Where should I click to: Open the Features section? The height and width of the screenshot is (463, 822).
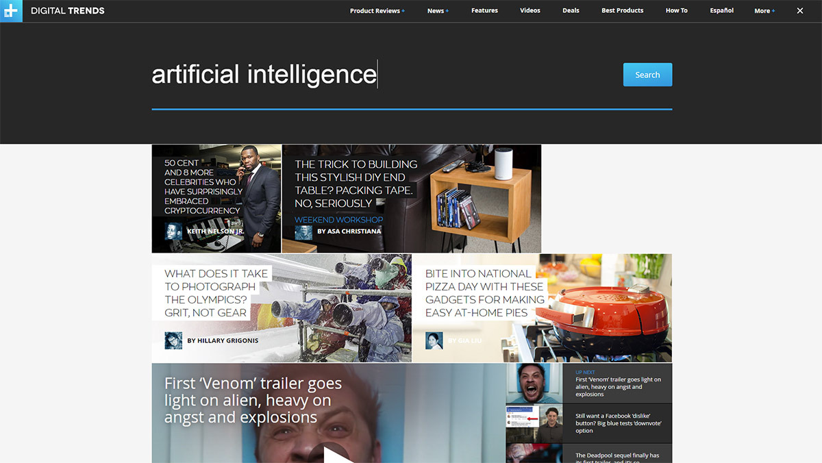coord(484,11)
